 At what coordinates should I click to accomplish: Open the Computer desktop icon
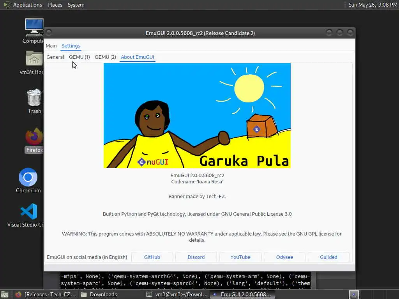pos(34,31)
